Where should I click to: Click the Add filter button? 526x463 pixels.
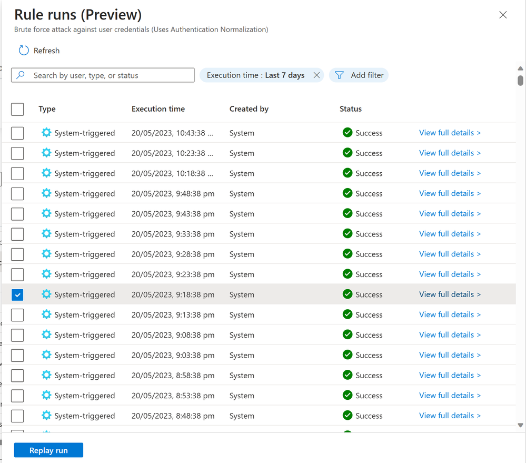point(359,75)
